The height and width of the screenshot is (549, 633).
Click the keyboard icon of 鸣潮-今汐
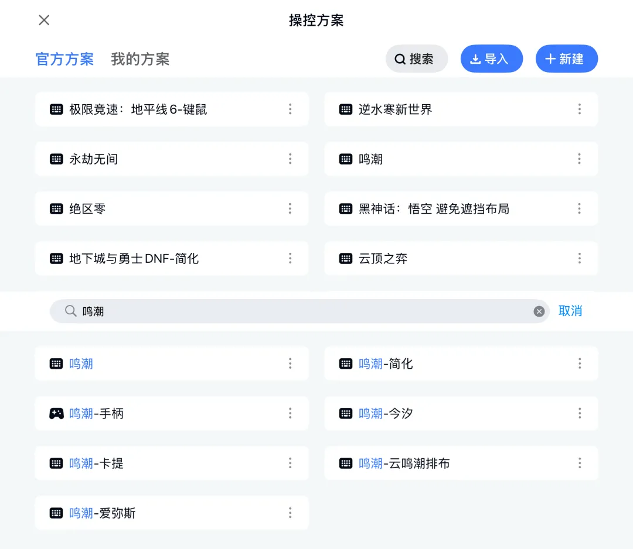[x=346, y=414]
